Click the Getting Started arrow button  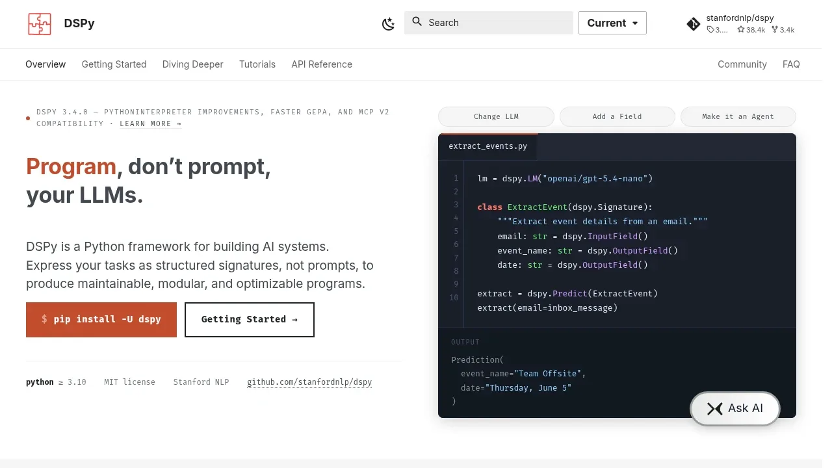pos(250,320)
